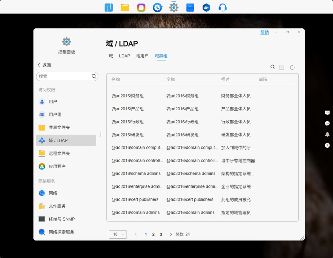Click the 帮助 link
The height and width of the screenshot is (258, 333).
tap(264, 32)
